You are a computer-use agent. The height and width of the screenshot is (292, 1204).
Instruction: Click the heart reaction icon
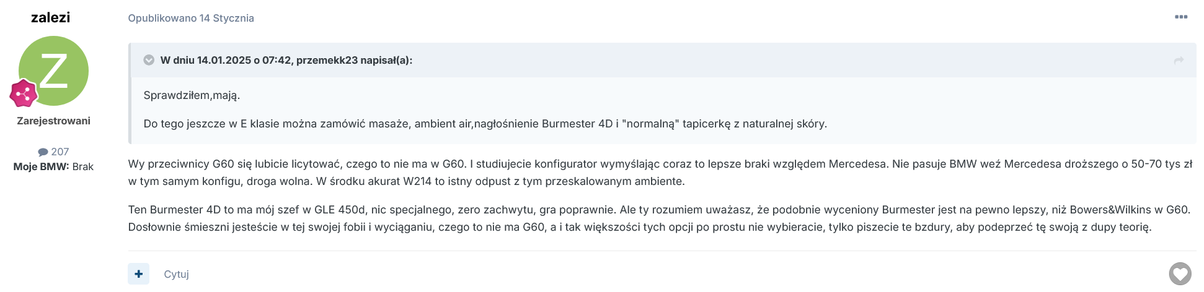click(1180, 273)
